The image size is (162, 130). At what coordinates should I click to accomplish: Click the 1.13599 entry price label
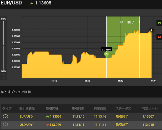(x=106, y=49)
